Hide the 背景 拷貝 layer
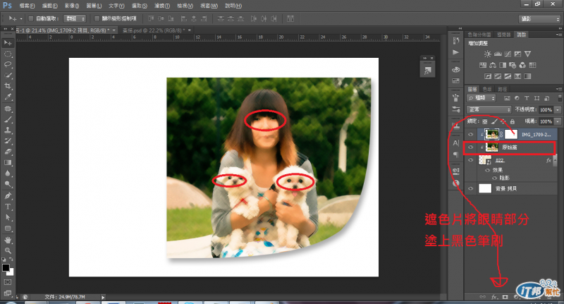The width and height of the screenshot is (564, 304). click(471, 188)
